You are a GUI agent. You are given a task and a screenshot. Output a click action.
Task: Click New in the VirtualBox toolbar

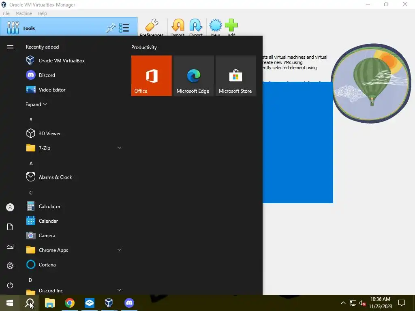[216, 27]
